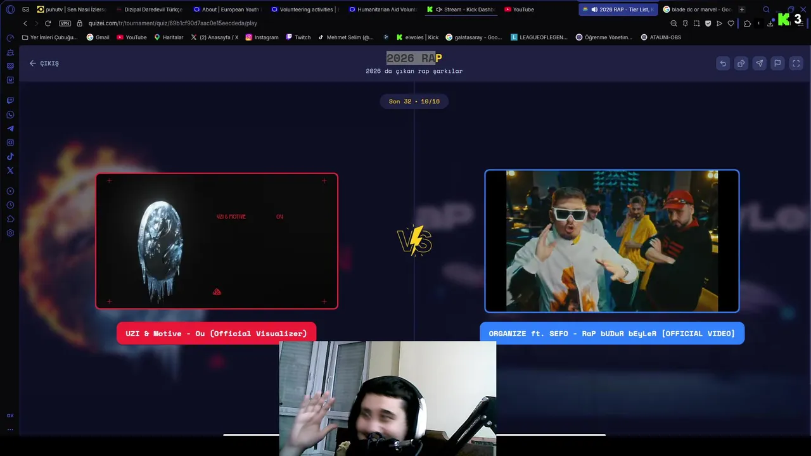Click ÇIKIŞ exit link
811x456 pixels.
point(44,63)
